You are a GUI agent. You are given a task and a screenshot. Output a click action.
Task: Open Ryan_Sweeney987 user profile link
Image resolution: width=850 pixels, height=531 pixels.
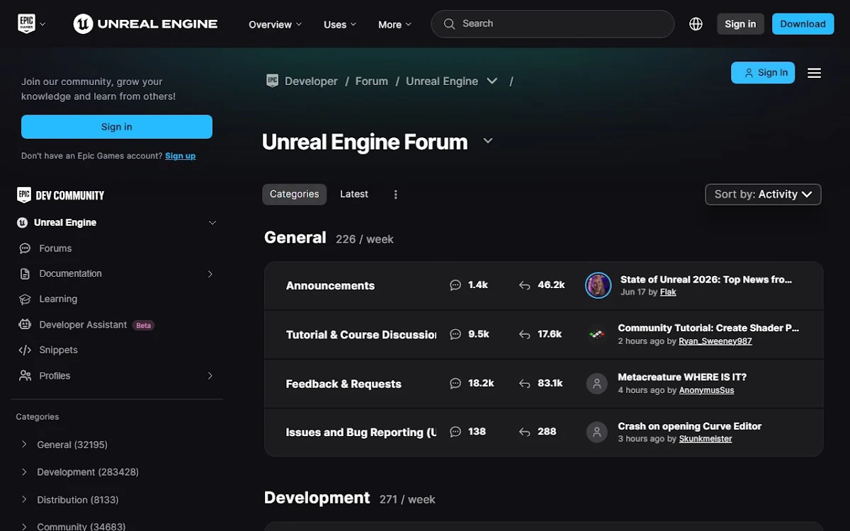tap(715, 341)
